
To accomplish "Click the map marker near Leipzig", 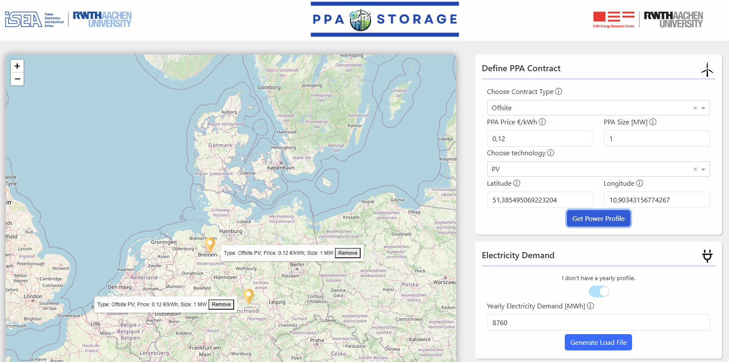I will tap(248, 296).
